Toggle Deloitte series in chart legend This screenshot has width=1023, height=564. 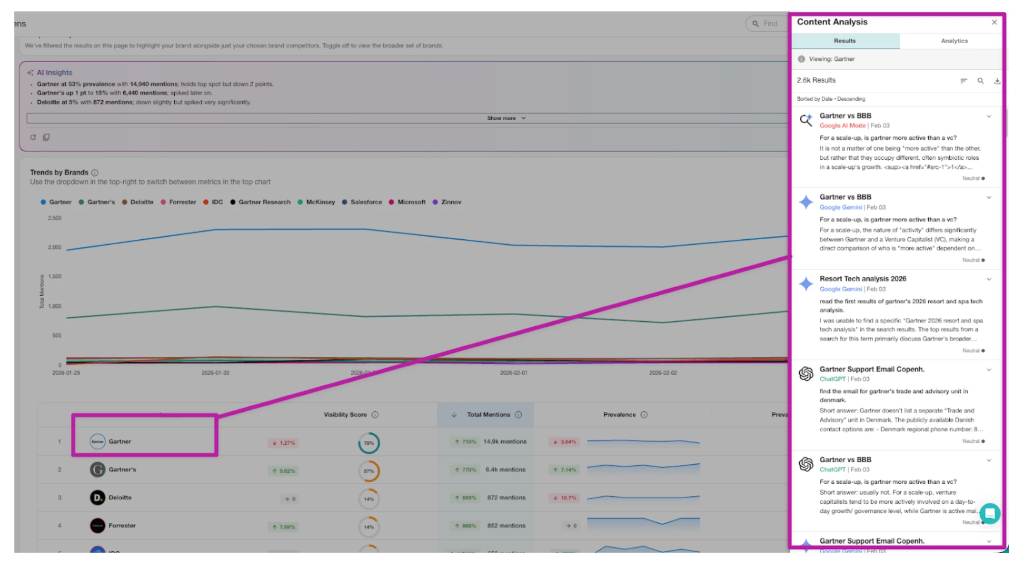click(138, 202)
